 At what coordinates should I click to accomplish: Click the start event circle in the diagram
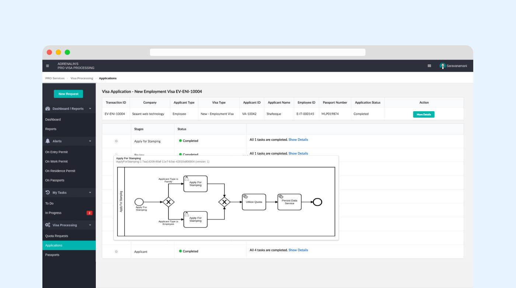[x=139, y=202]
